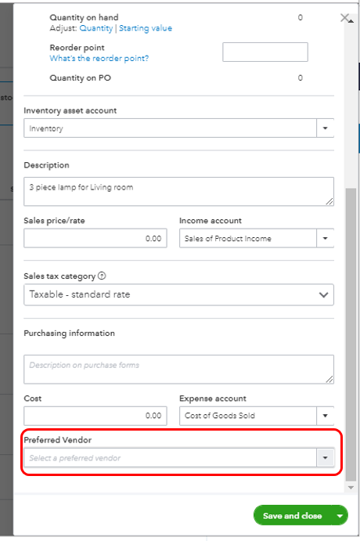Focus the Description text area
This screenshot has width=360, height=541.
178,192
